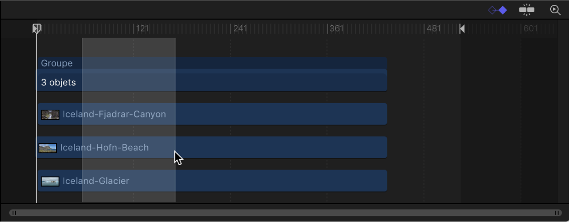Viewport: 569px width, 222px height.
Task: Select the Iceland-Fjadrar-Canyon clip name
Action: pos(114,114)
